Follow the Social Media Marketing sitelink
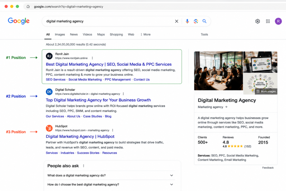The width and height of the screenshot is (286, 191). [x=85, y=79]
